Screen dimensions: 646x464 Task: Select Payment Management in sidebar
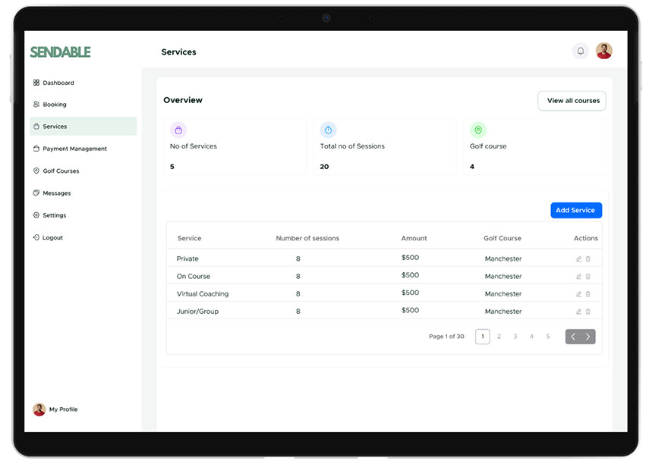click(x=74, y=149)
